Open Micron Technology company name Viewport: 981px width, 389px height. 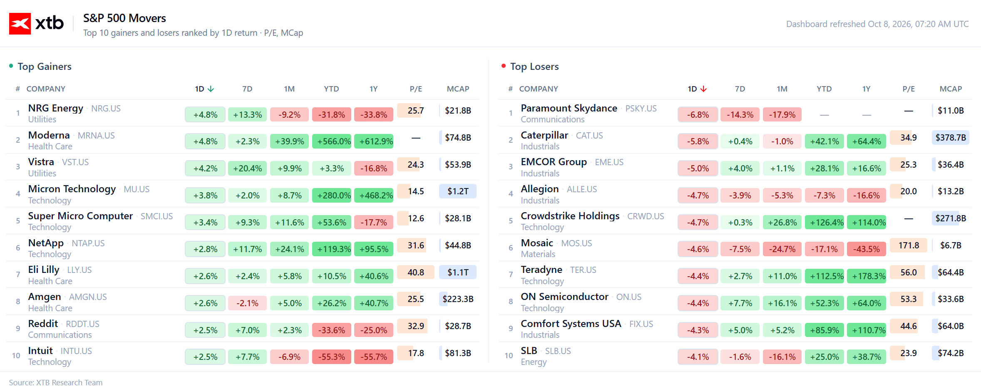[x=72, y=189]
